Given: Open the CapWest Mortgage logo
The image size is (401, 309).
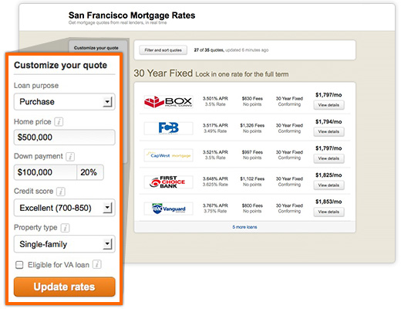Looking at the screenshot, I should point(168,155).
